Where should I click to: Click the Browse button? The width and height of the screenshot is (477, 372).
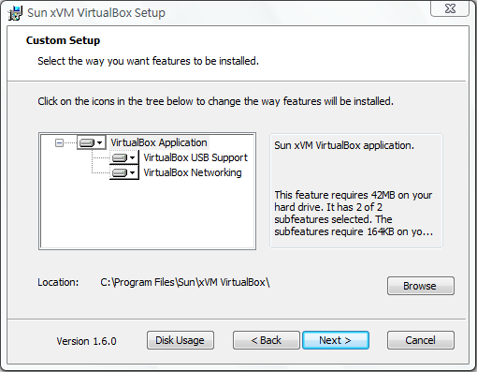point(421,286)
